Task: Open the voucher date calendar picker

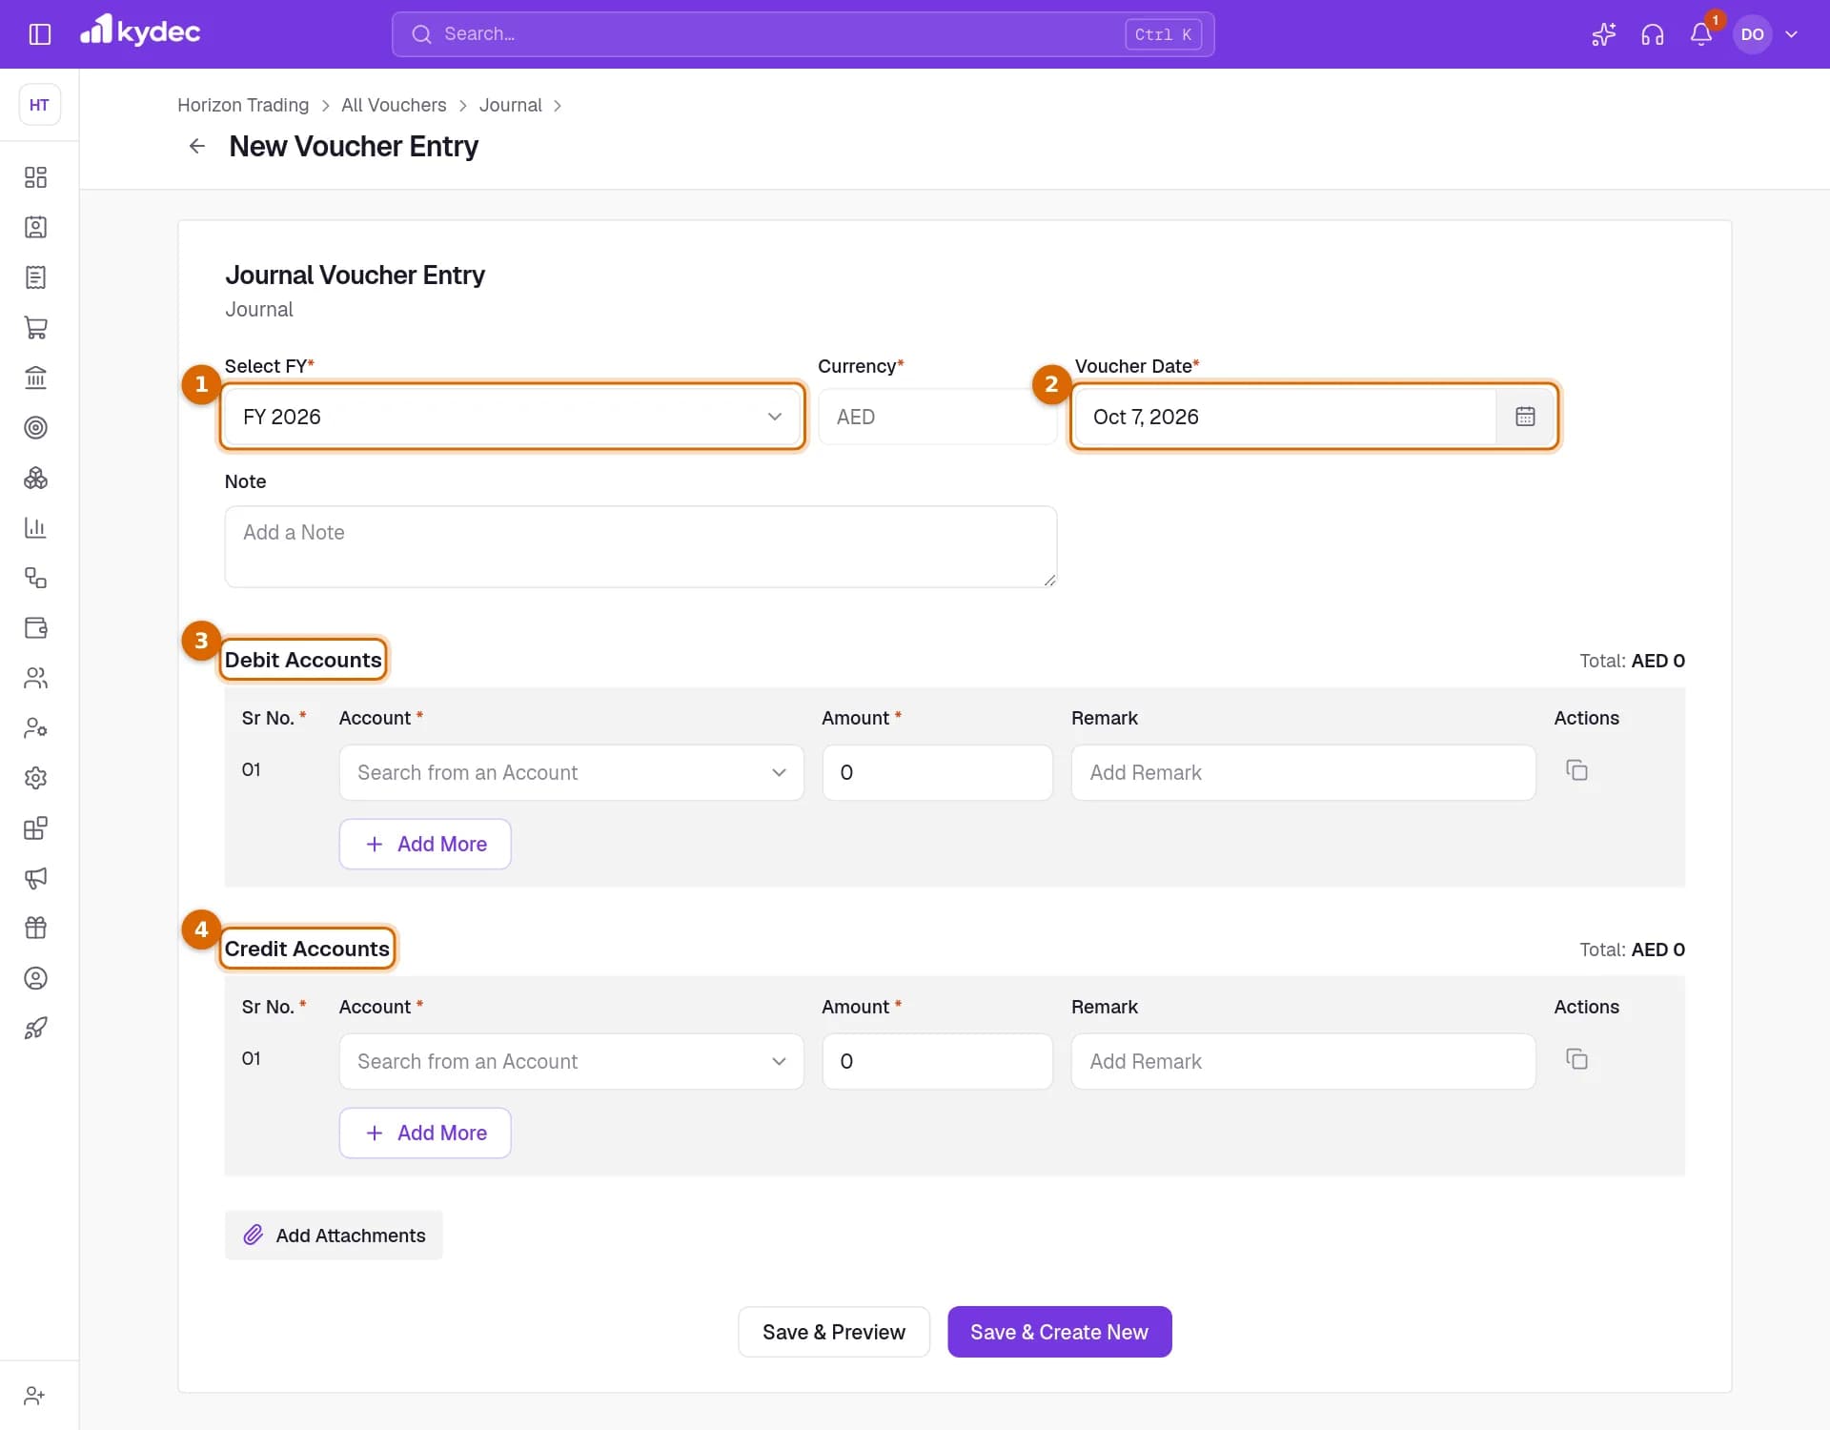Action: (1525, 417)
